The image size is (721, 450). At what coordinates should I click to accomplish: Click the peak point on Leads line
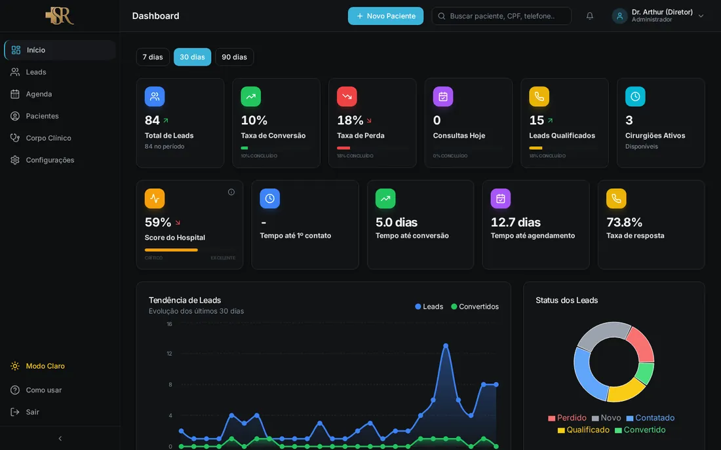point(446,346)
